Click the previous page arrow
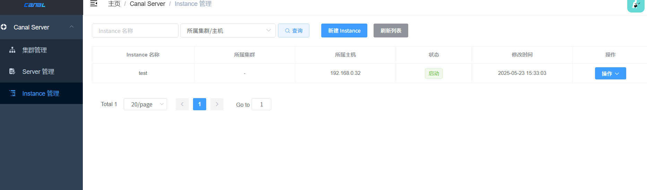The width and height of the screenshot is (647, 190). (x=182, y=104)
